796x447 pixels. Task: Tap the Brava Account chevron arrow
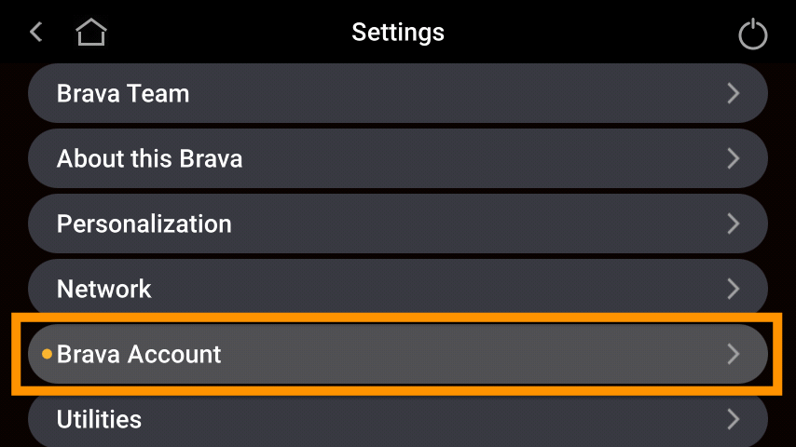click(x=733, y=354)
